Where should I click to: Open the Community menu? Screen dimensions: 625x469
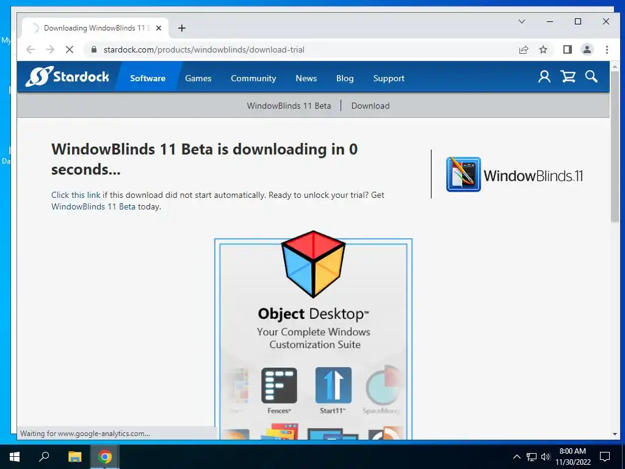pos(253,78)
